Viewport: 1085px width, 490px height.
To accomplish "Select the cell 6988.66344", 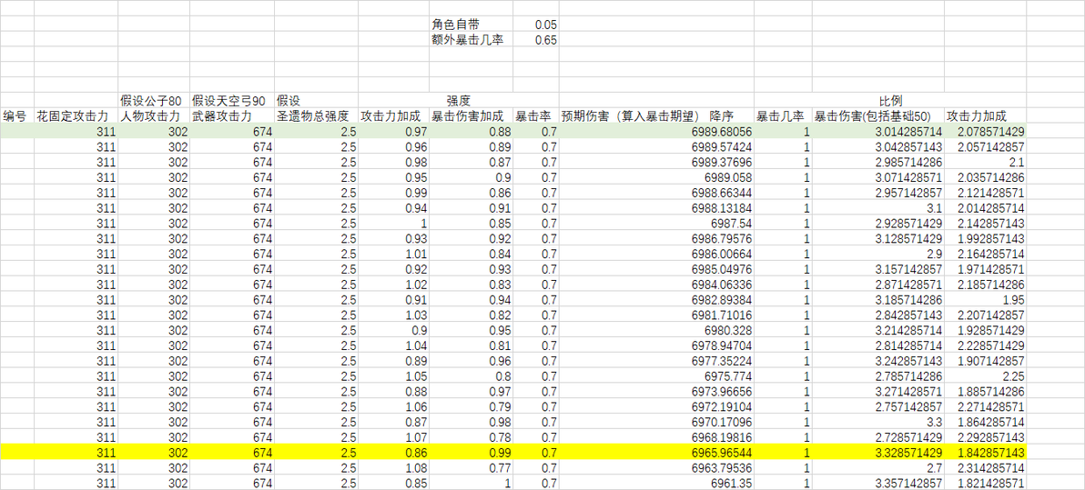I will (x=656, y=192).
